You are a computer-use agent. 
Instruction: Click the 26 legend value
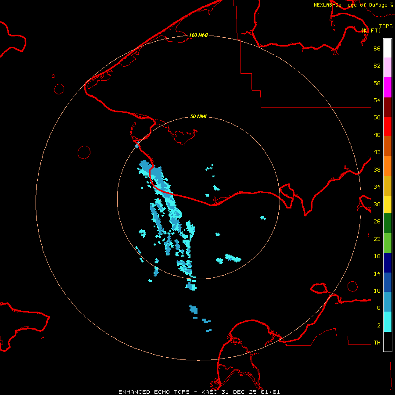[377, 222]
